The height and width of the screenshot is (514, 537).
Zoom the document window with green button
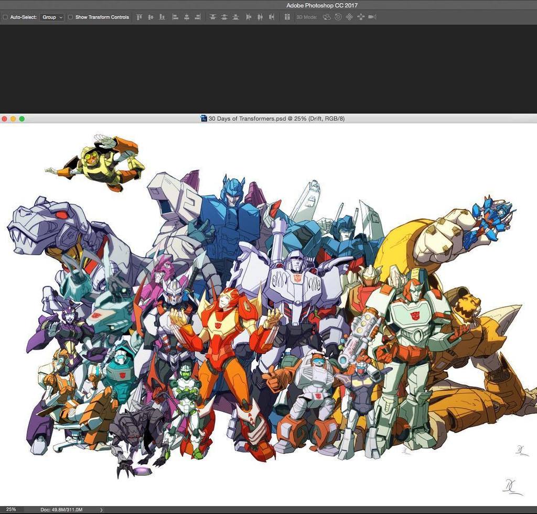[x=22, y=119]
